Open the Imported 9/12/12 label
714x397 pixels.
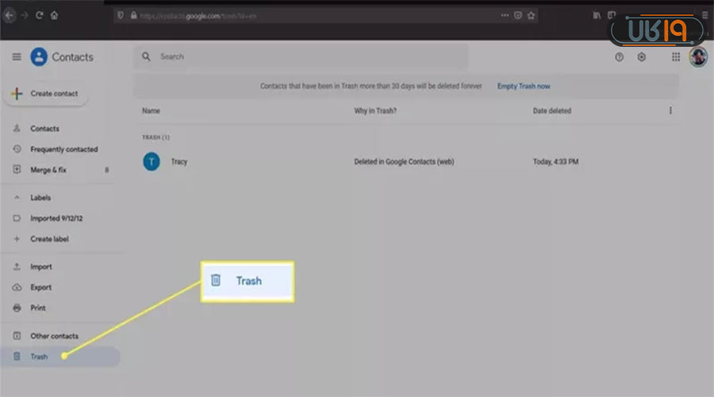(56, 218)
